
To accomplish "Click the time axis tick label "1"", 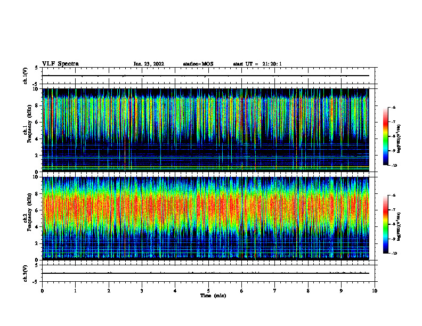I will coord(76,291).
